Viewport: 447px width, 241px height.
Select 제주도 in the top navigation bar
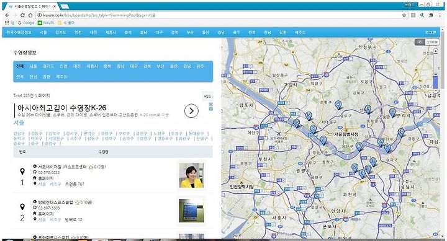[300, 32]
